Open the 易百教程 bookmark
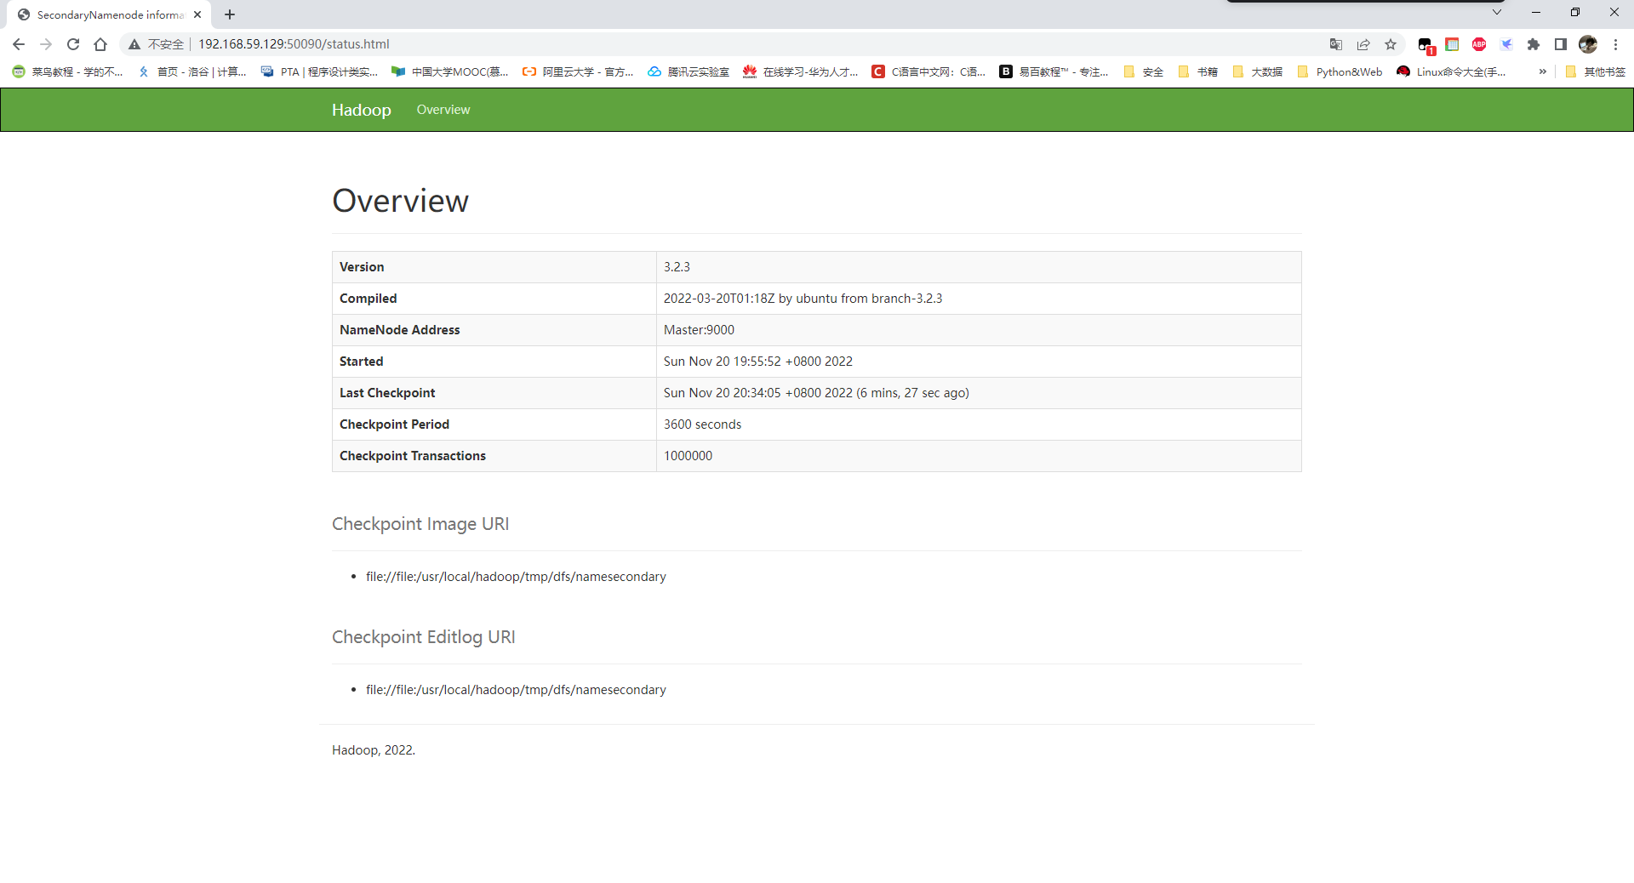 click(1054, 71)
